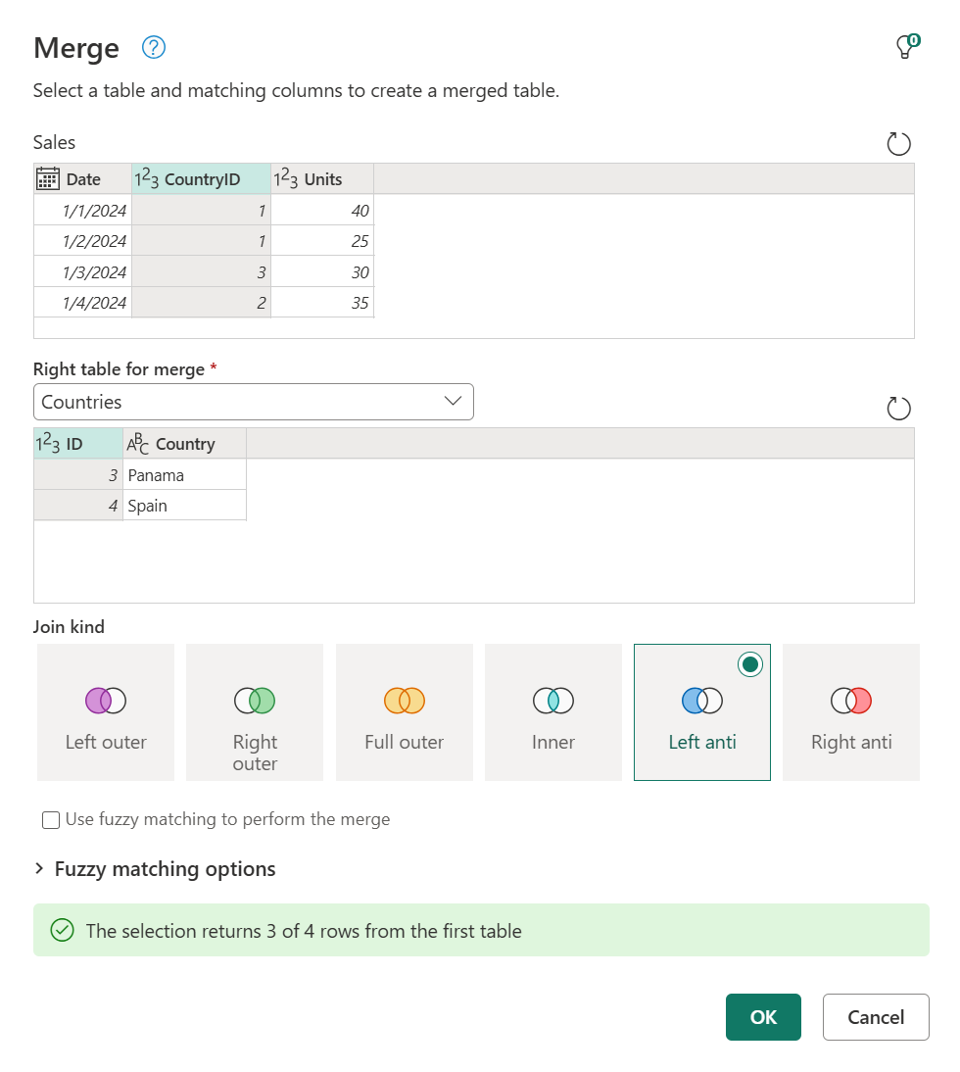Select the Left outer join option
Viewport: 960px width, 1072px height.
(105, 712)
